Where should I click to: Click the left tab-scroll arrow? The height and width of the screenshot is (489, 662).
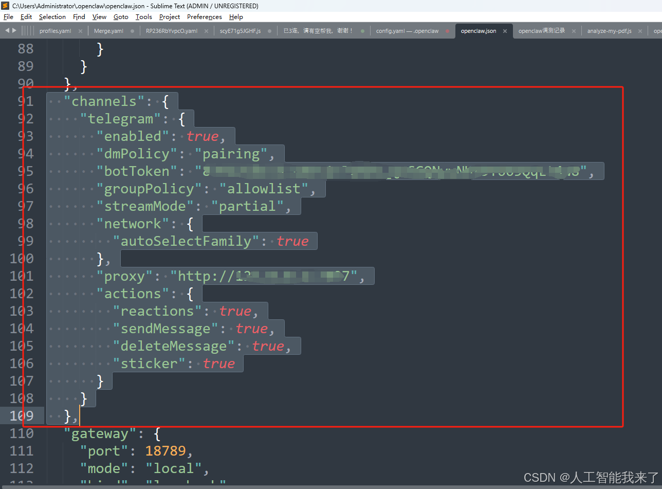coord(7,30)
